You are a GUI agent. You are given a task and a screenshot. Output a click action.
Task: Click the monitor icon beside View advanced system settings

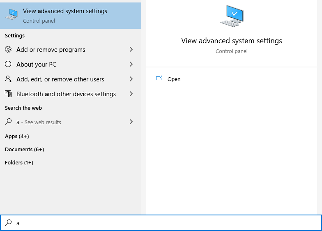(11, 15)
